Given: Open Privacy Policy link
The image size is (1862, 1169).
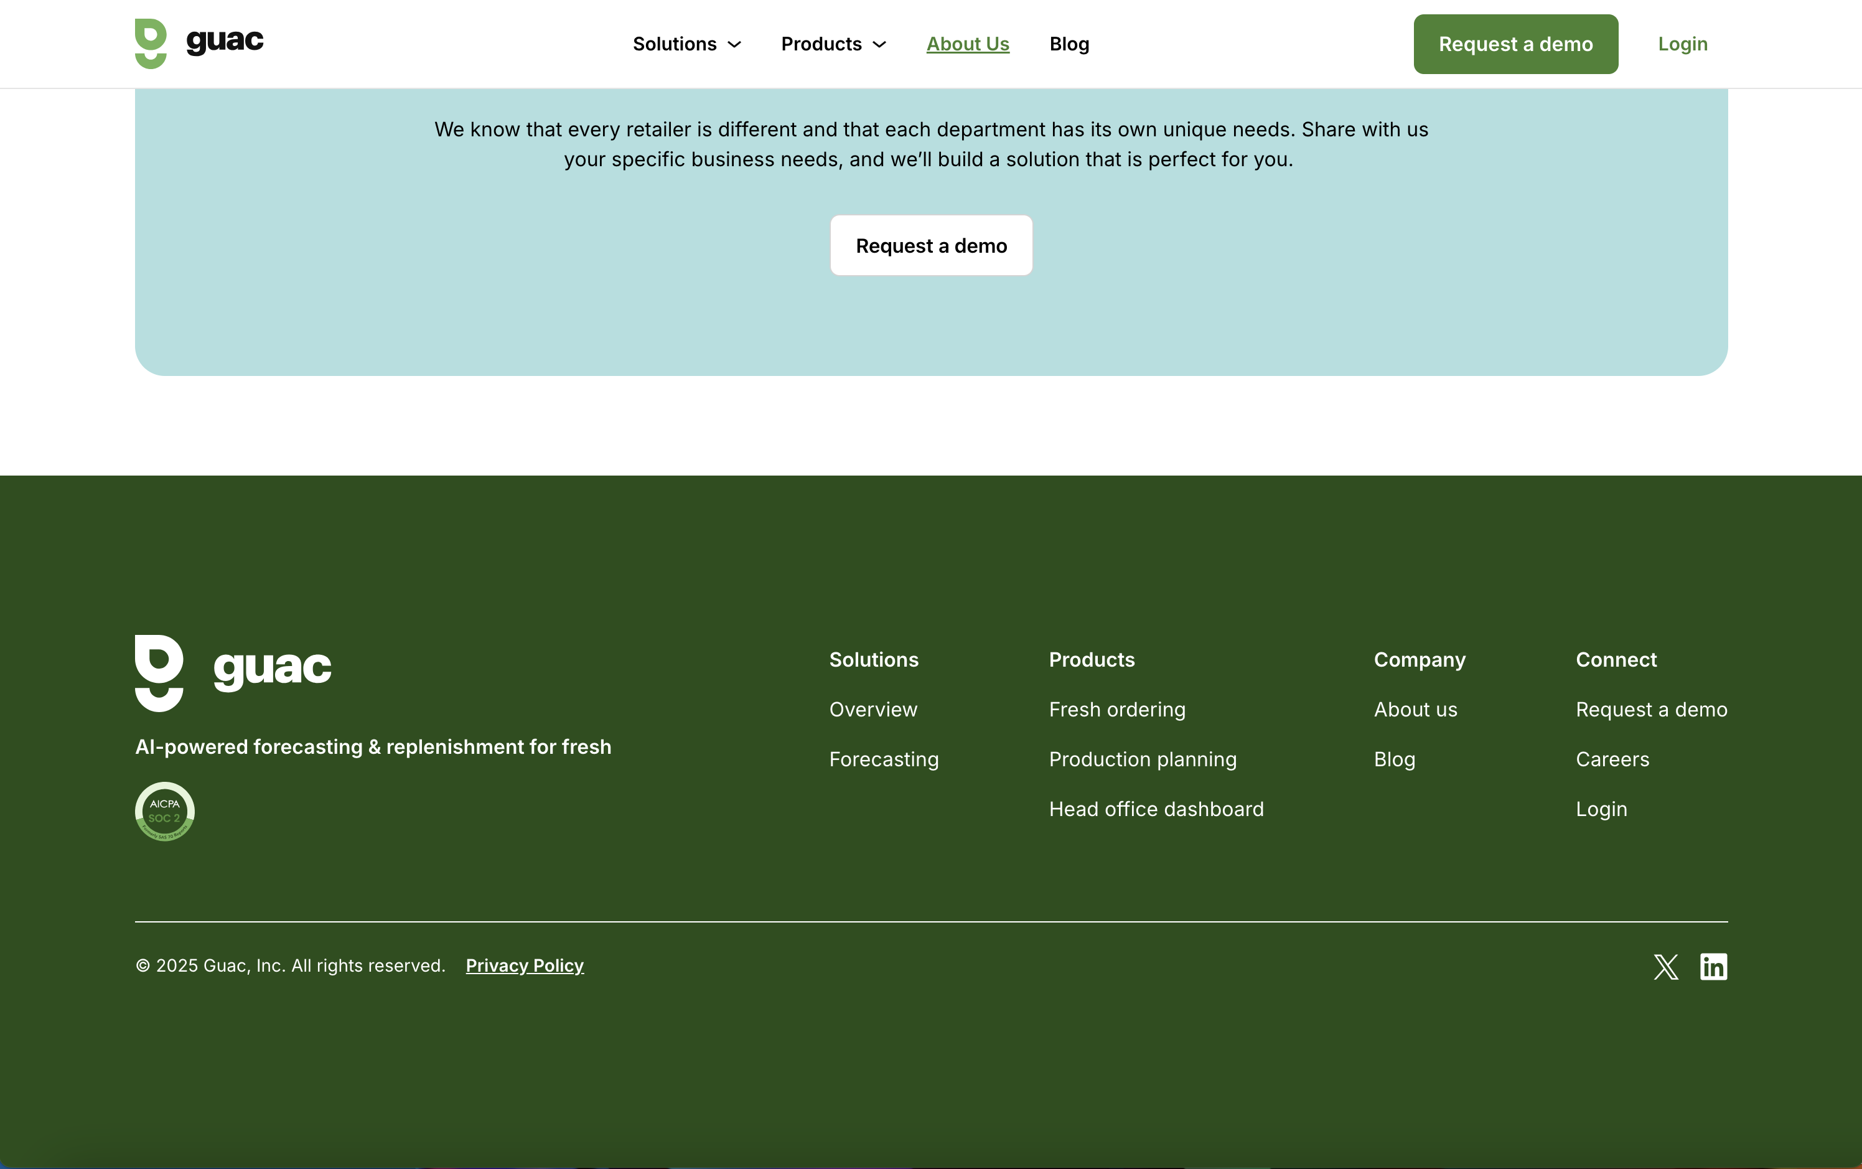Looking at the screenshot, I should (524, 965).
